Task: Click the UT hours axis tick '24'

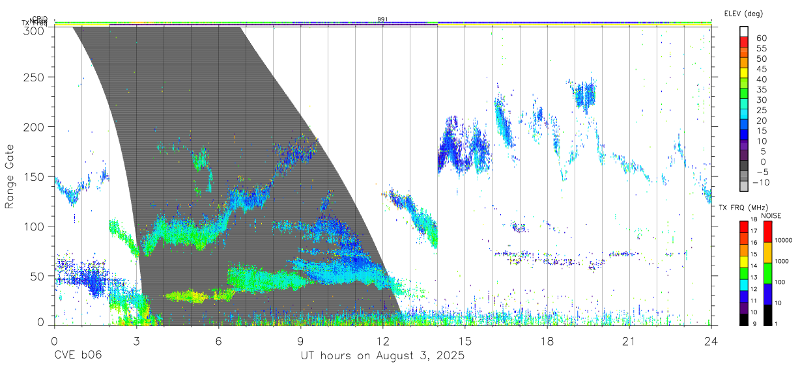Action: click(x=711, y=341)
